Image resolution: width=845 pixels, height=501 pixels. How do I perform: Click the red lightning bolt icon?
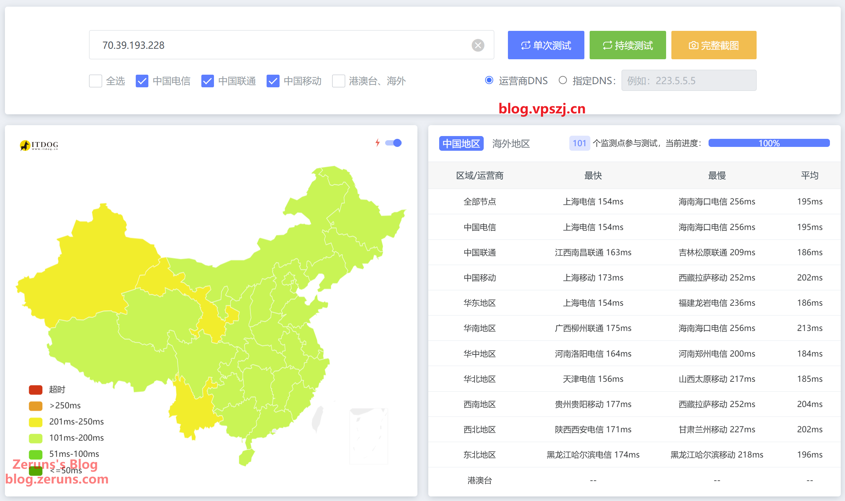coord(377,143)
